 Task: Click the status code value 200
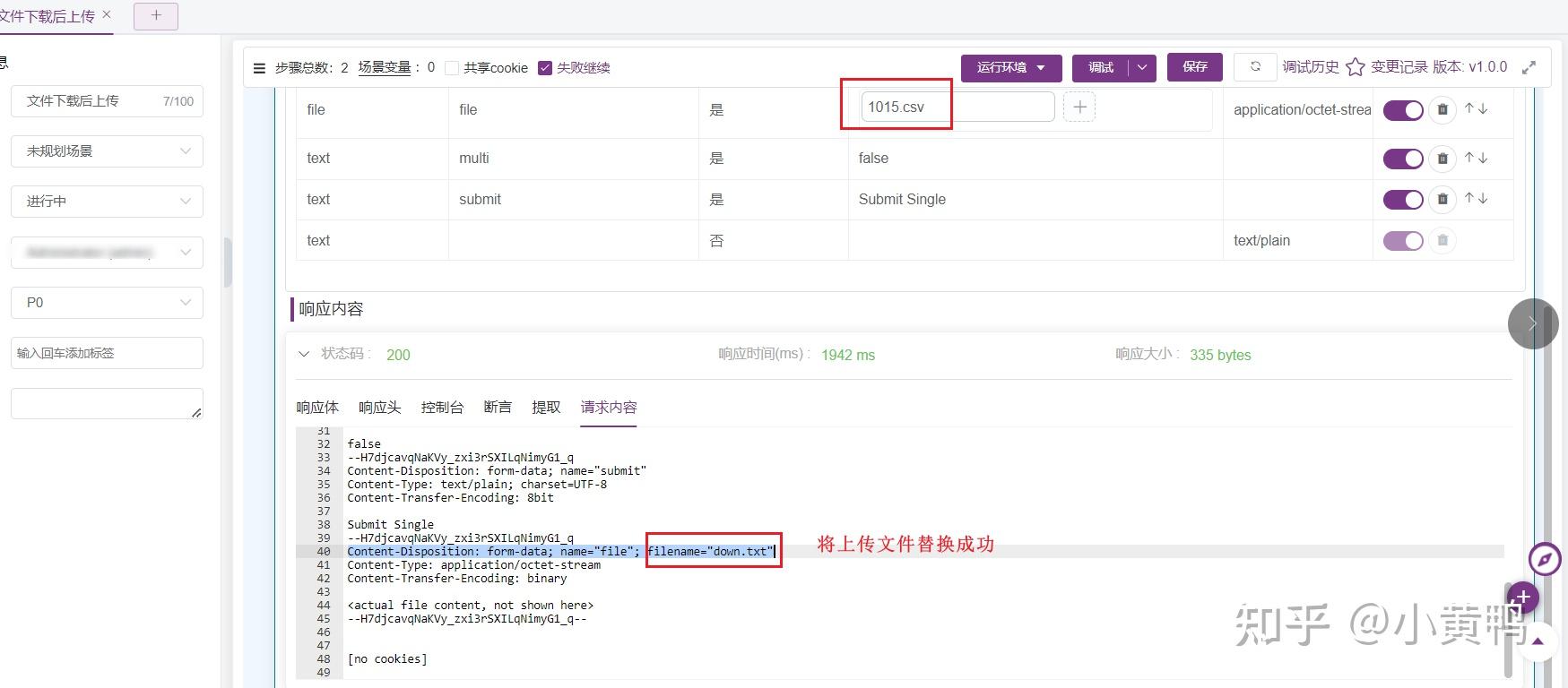pyautogui.click(x=398, y=356)
